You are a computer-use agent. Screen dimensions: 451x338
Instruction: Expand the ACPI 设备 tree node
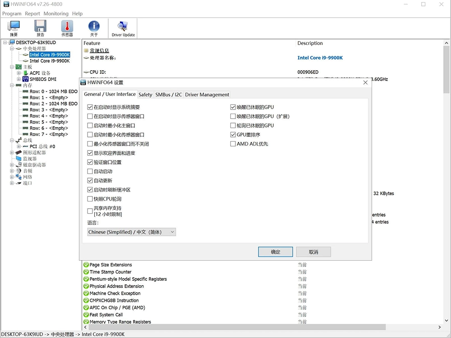coord(19,73)
